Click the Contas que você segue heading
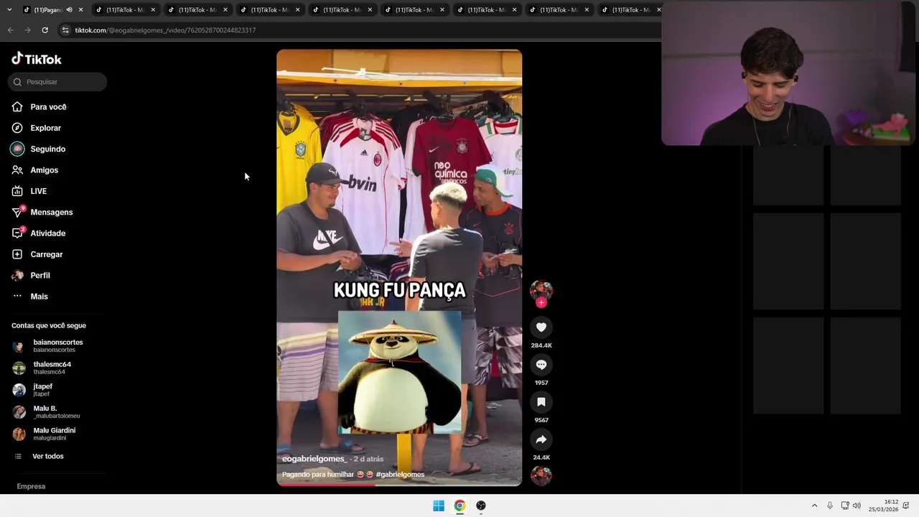The height and width of the screenshot is (517, 919). pyautogui.click(x=49, y=326)
